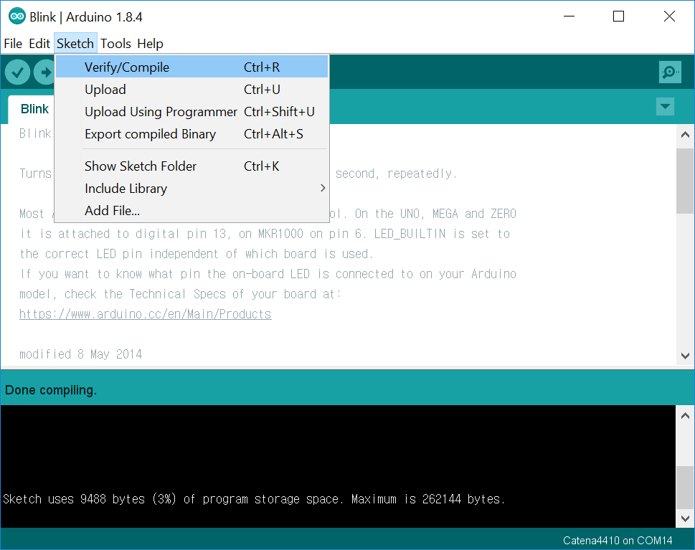Open Include Library menu item
Image resolution: width=695 pixels, height=550 pixels.
[x=192, y=189]
